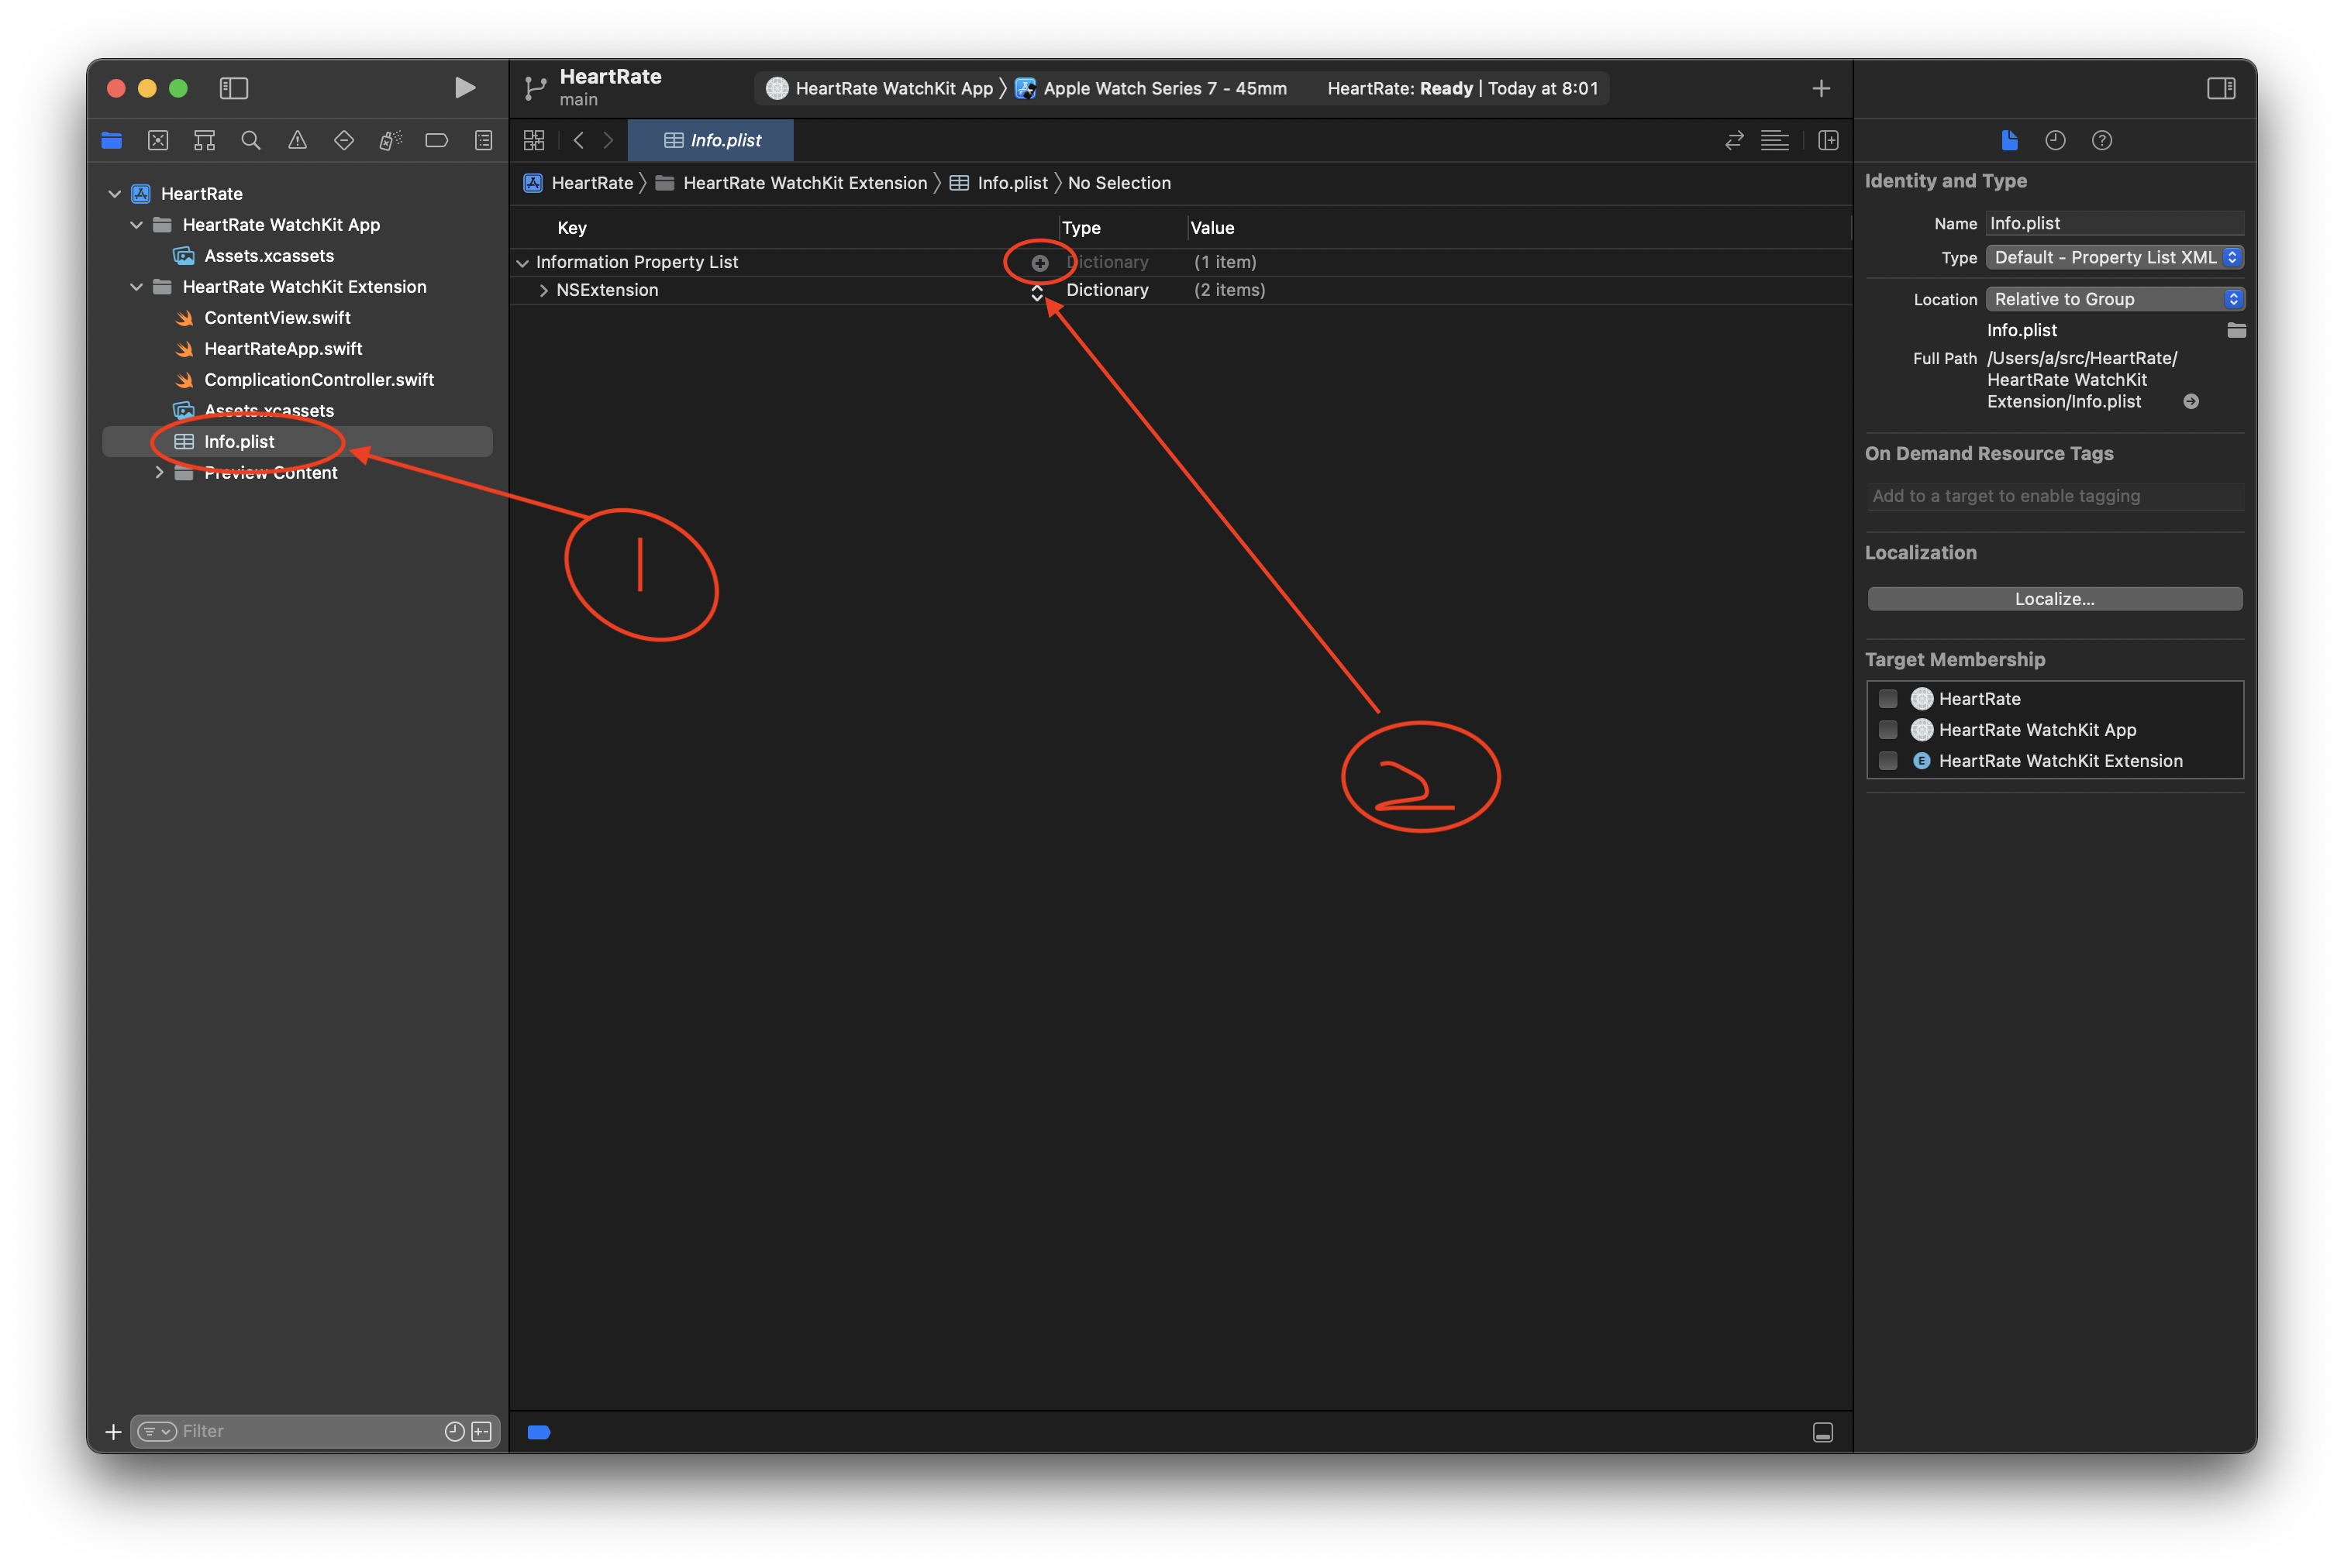Reveal Info.plist in Finder arrow
The image size is (2344, 1568).
click(2190, 402)
